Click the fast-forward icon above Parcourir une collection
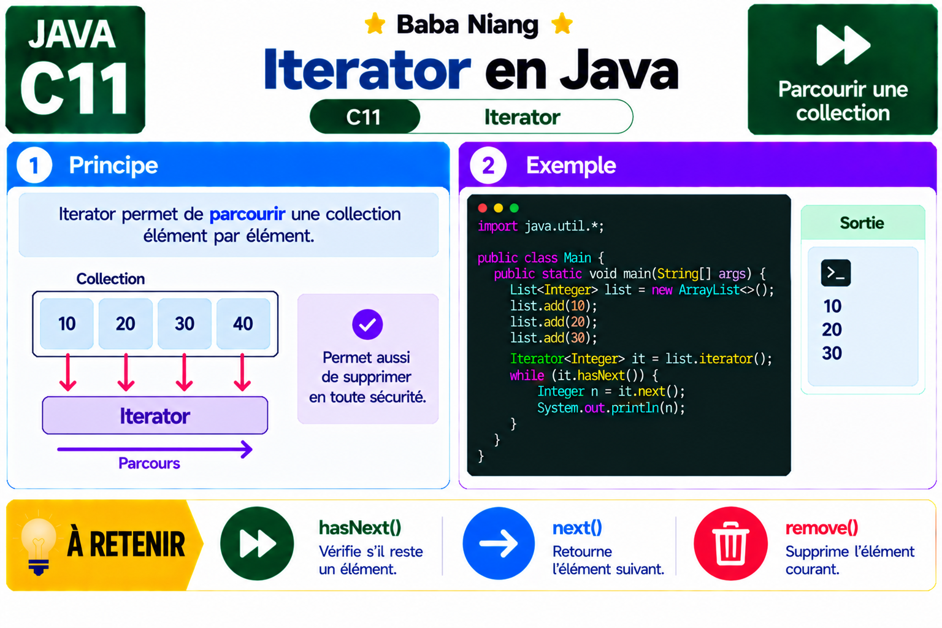This screenshot has height=628, width=942. (x=843, y=45)
